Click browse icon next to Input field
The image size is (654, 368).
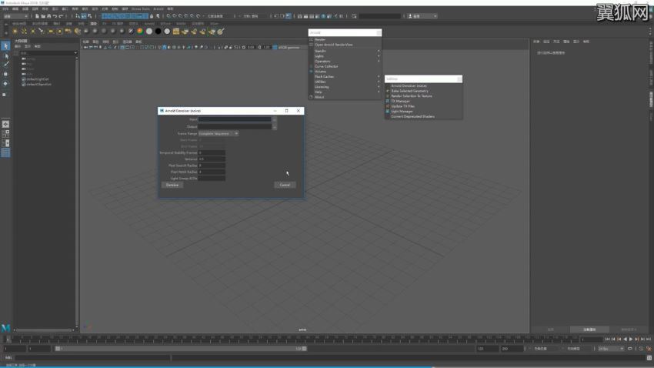[274, 119]
